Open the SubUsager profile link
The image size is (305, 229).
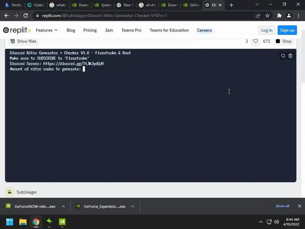[27, 192]
